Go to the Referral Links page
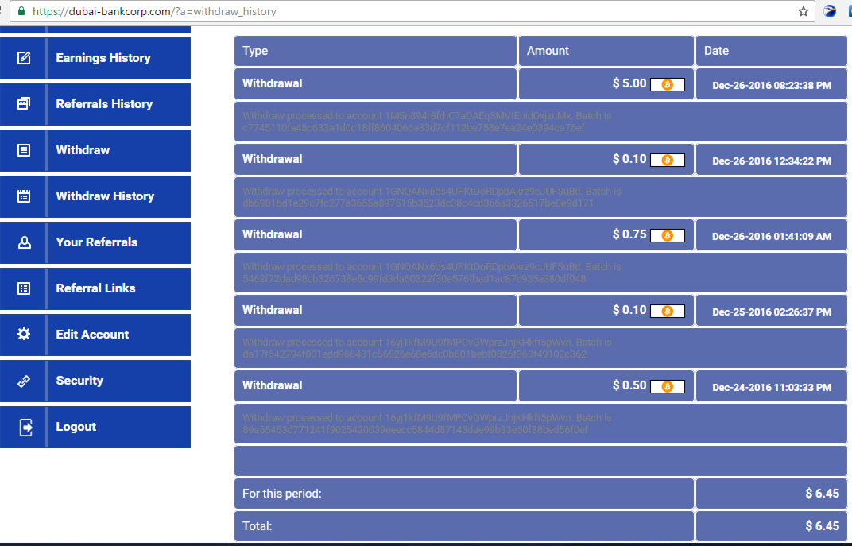The image size is (852, 546). click(95, 288)
